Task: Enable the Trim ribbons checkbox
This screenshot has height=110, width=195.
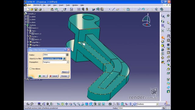Action: (30, 69)
